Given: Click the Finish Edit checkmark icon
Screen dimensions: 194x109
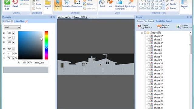Looking at the screenshot, I should click(x=7, y=2).
